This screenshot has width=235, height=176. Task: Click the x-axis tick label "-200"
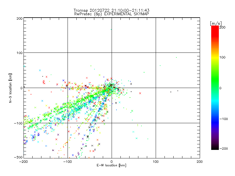coord(23,162)
